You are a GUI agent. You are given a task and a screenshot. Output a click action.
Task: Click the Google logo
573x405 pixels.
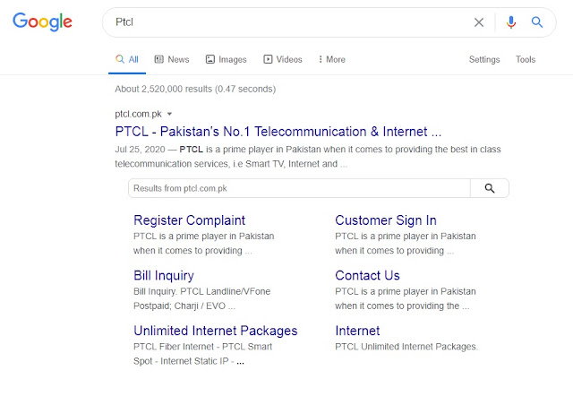[x=42, y=22]
